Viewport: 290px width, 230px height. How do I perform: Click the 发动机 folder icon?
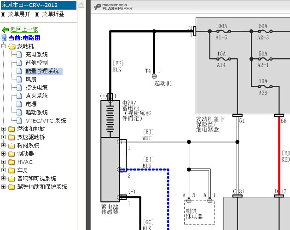[x=12, y=46]
